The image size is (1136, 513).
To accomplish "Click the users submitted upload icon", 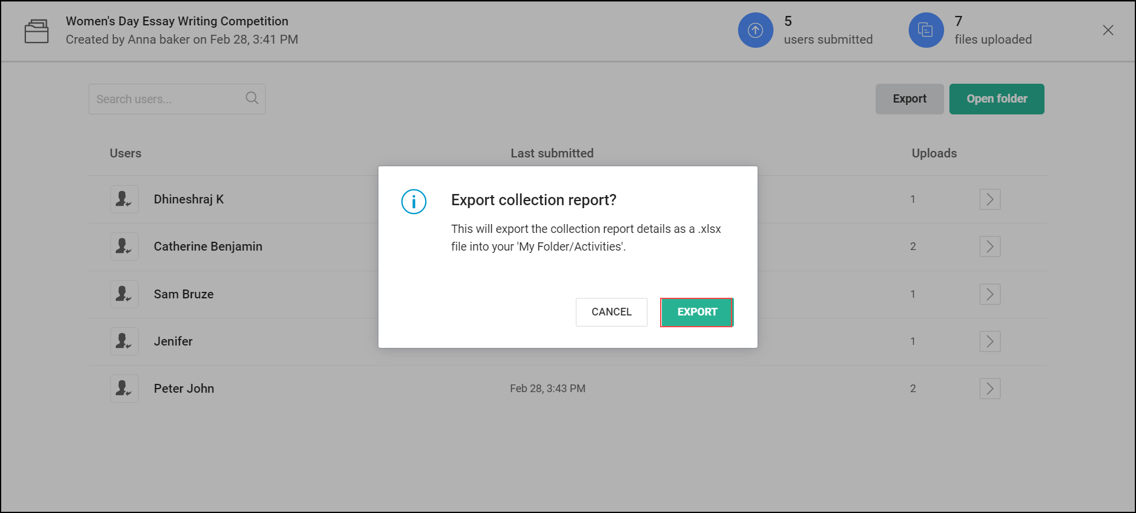I will point(756,30).
